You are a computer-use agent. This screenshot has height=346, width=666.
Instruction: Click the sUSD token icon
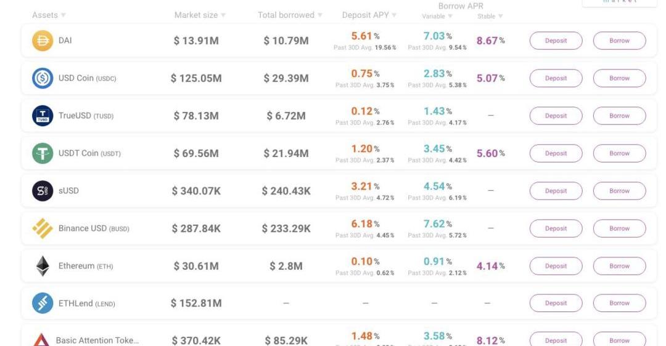pos(43,191)
